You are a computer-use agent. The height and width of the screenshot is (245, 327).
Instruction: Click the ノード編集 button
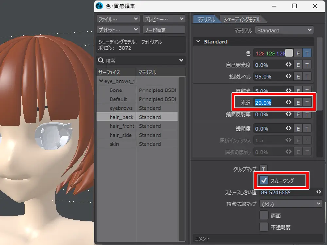coord(164,30)
